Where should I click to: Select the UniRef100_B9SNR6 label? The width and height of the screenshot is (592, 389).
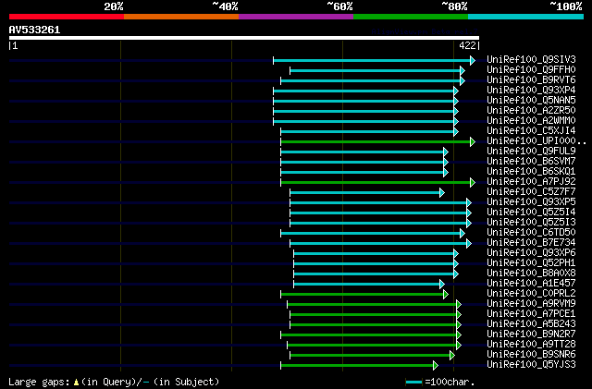(x=531, y=355)
